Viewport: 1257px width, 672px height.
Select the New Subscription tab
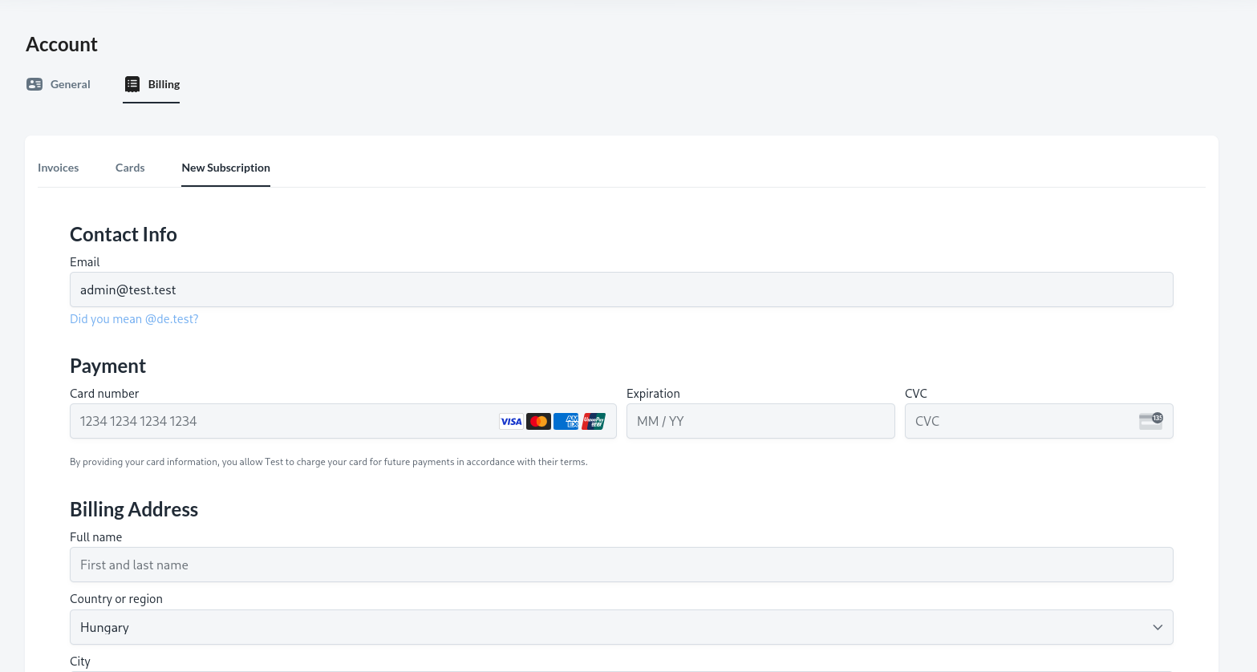coord(225,168)
